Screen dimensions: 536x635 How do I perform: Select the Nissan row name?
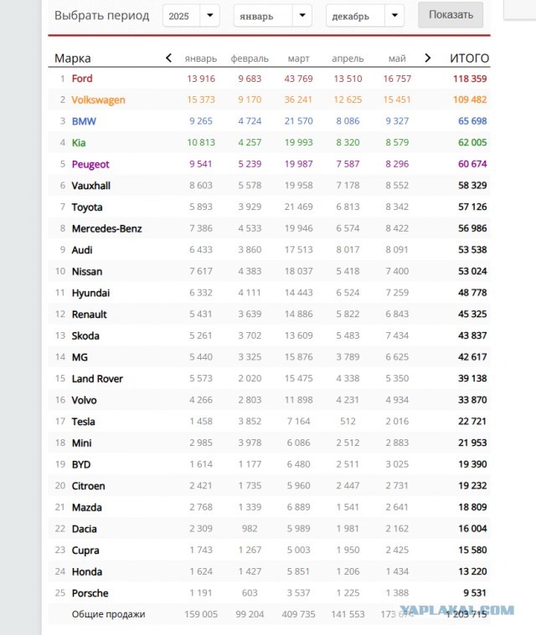click(87, 272)
